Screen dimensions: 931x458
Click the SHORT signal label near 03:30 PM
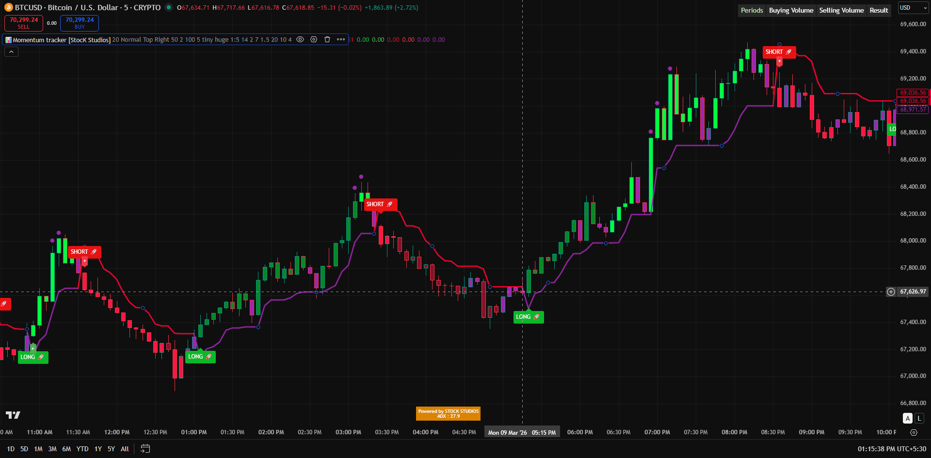[381, 204]
